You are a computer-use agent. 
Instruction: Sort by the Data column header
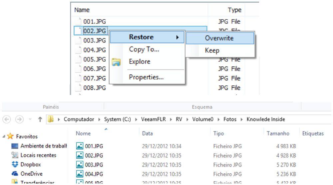pyautogui.click(x=148, y=134)
